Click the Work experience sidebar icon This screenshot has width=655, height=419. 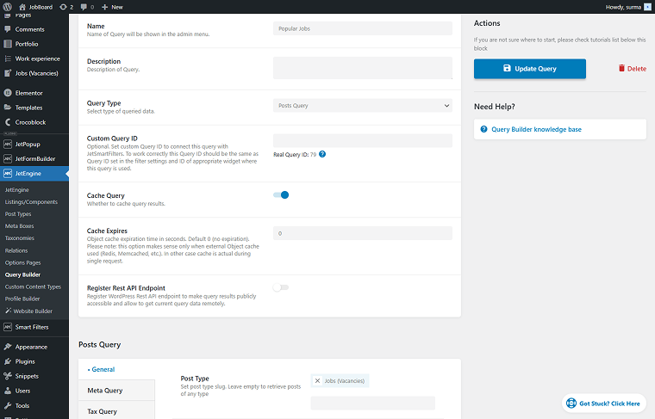(8, 59)
